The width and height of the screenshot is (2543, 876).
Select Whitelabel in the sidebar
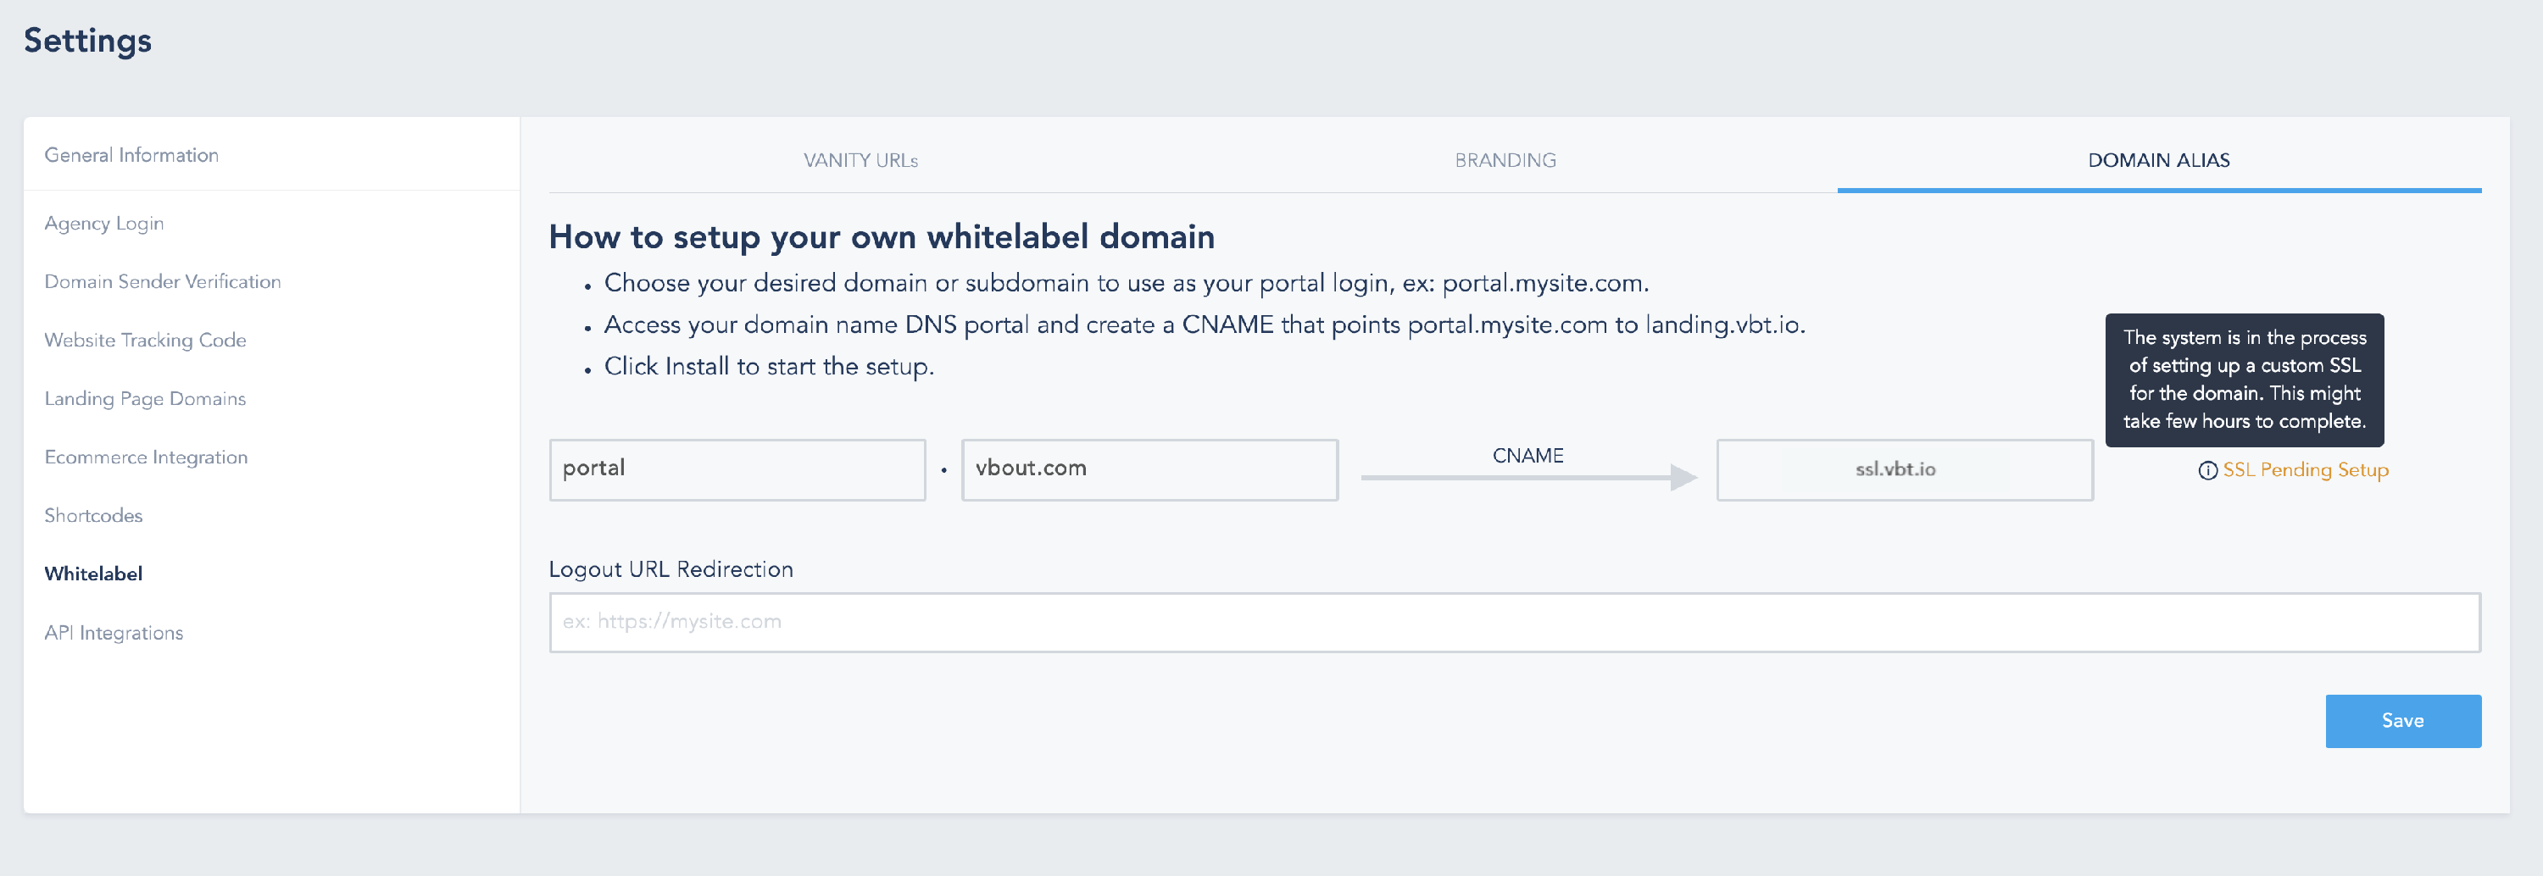94,574
